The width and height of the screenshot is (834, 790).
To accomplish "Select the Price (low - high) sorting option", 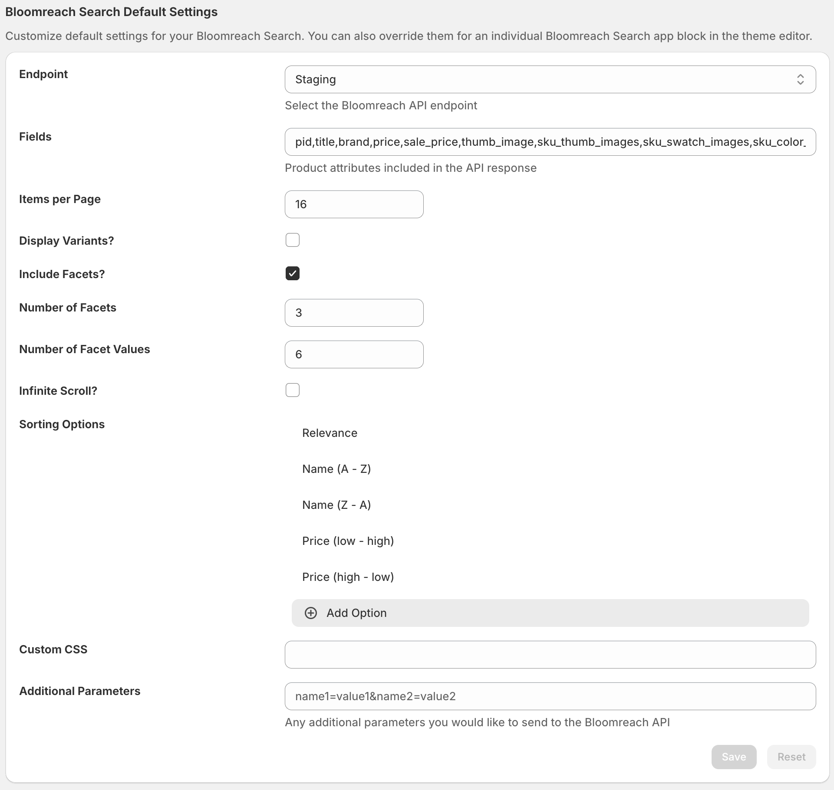I will (x=348, y=541).
